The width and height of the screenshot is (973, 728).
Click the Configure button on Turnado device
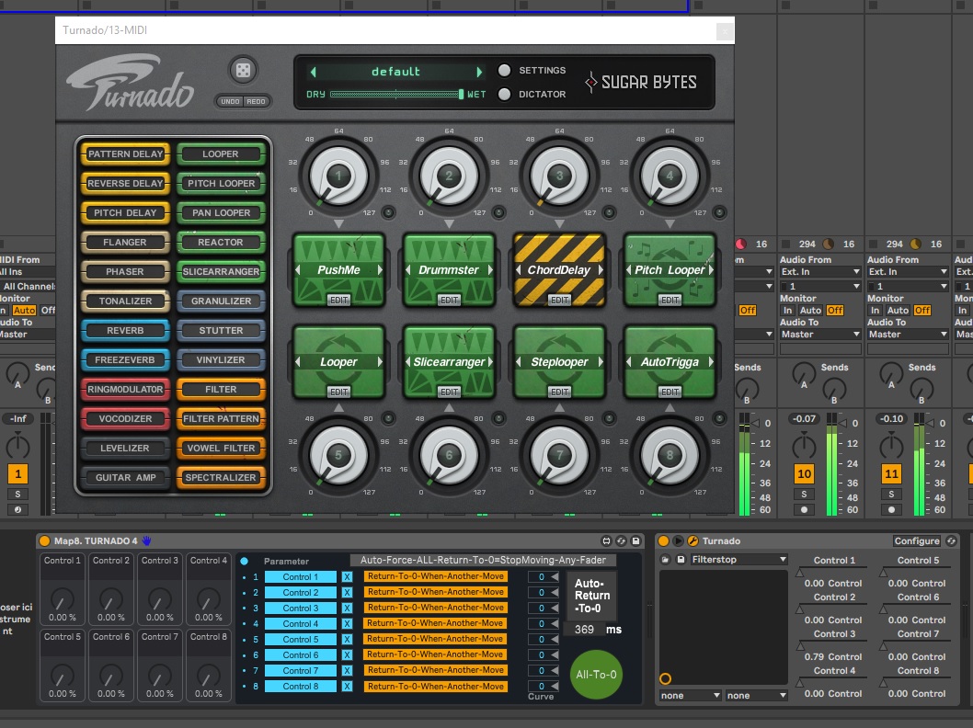coord(917,540)
